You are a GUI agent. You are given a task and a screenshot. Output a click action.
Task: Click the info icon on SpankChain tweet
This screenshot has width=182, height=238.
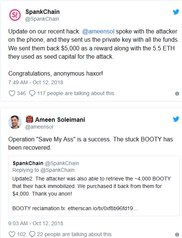177,94
